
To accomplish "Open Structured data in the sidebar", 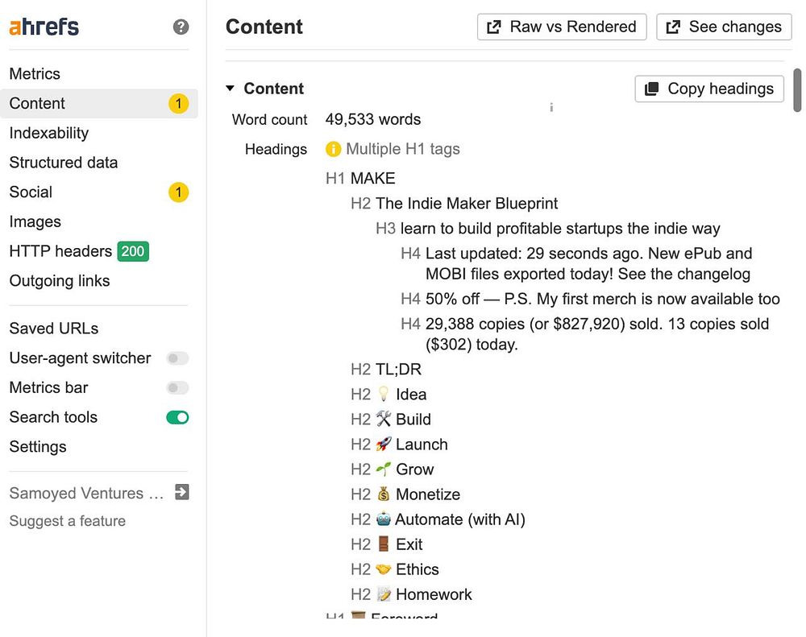I will [x=63, y=163].
